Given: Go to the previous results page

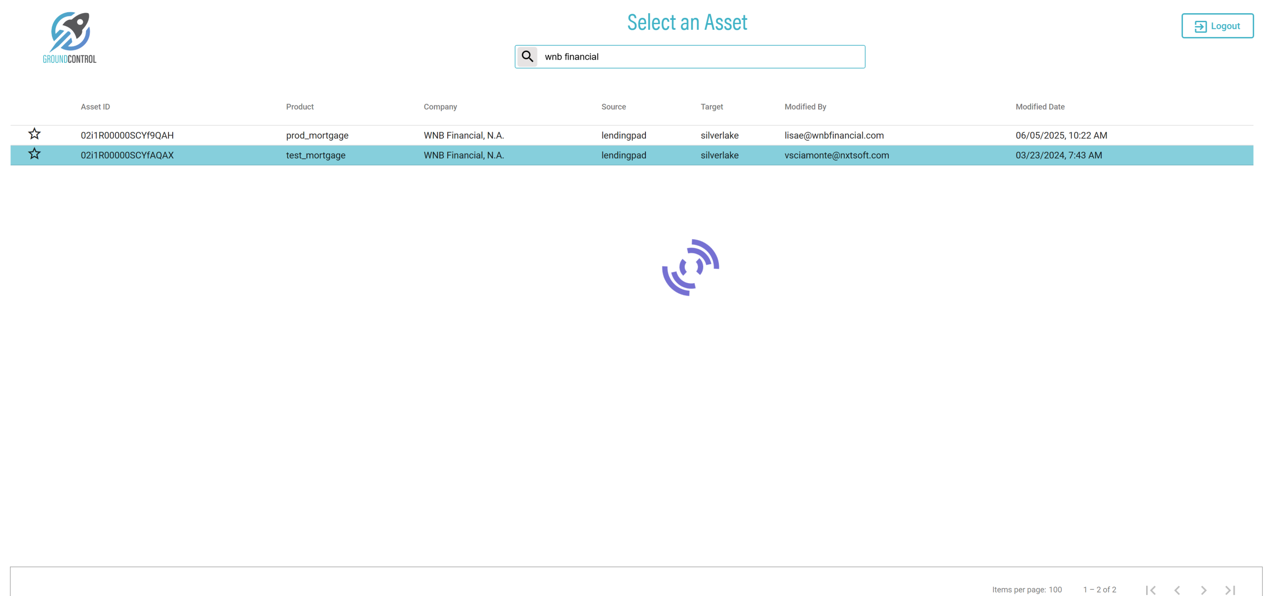Looking at the screenshot, I should (1177, 589).
